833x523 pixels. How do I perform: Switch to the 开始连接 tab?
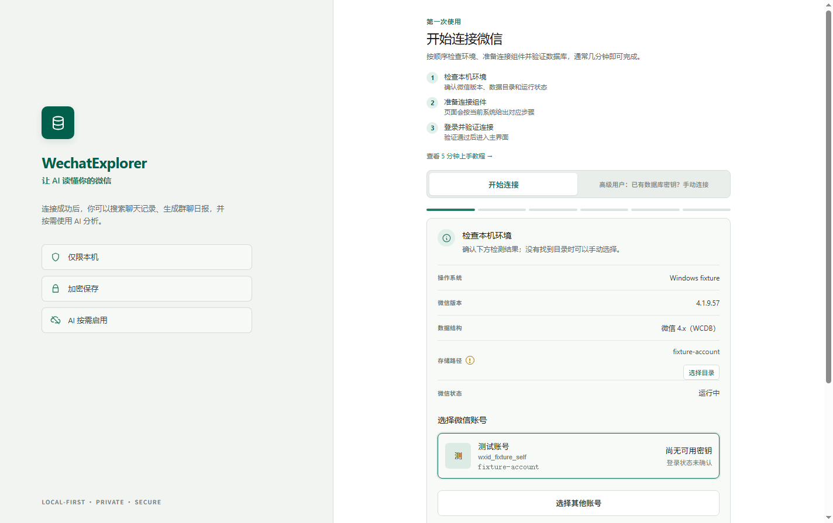click(x=504, y=184)
